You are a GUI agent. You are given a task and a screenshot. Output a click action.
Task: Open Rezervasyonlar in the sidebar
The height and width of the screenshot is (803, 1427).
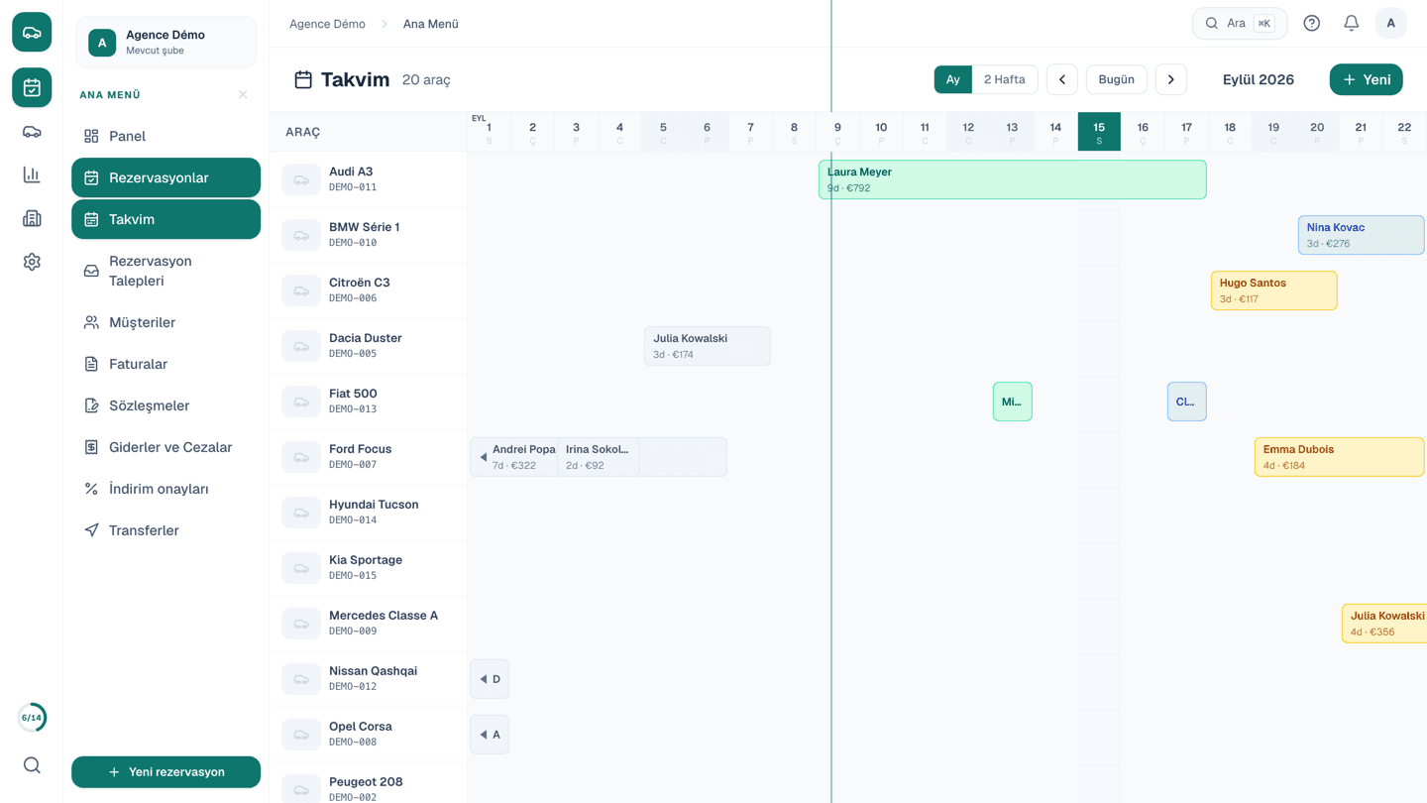coord(165,177)
